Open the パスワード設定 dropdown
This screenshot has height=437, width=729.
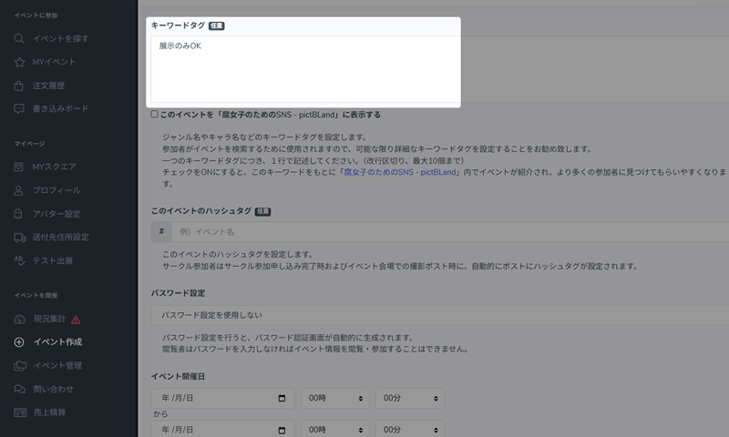437,315
